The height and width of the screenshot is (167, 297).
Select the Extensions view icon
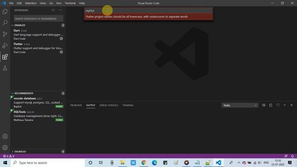pos(5,57)
